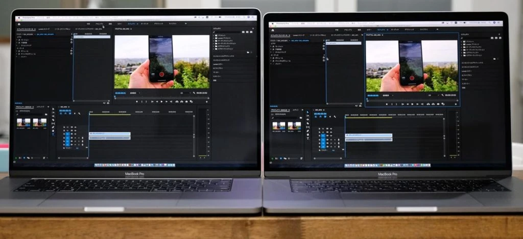The height and width of the screenshot is (239, 523).
Task: Choose Ripple Edit tool on the right laptop
Action: 308,119
